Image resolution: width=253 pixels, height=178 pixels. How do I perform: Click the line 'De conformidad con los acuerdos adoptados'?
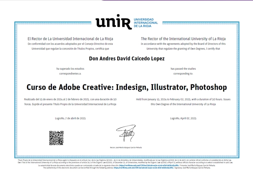[70, 44]
